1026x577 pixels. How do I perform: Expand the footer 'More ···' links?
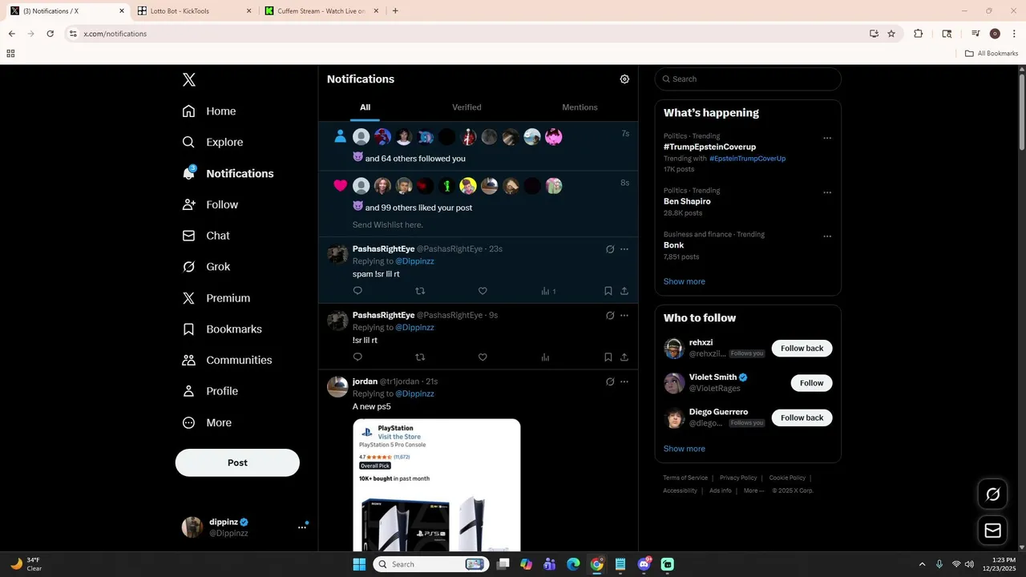point(754,490)
